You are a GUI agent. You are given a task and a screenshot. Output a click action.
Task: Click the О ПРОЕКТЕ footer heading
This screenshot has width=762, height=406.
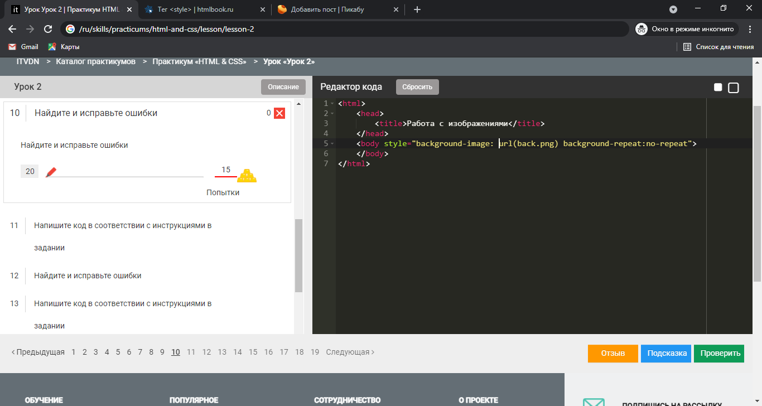click(x=478, y=400)
